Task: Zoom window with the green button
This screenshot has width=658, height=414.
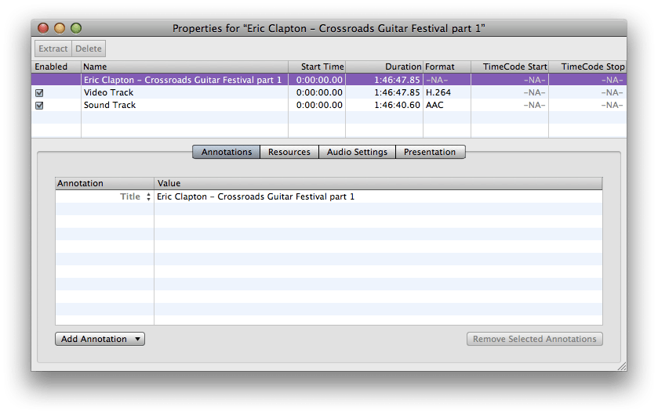Action: click(76, 28)
